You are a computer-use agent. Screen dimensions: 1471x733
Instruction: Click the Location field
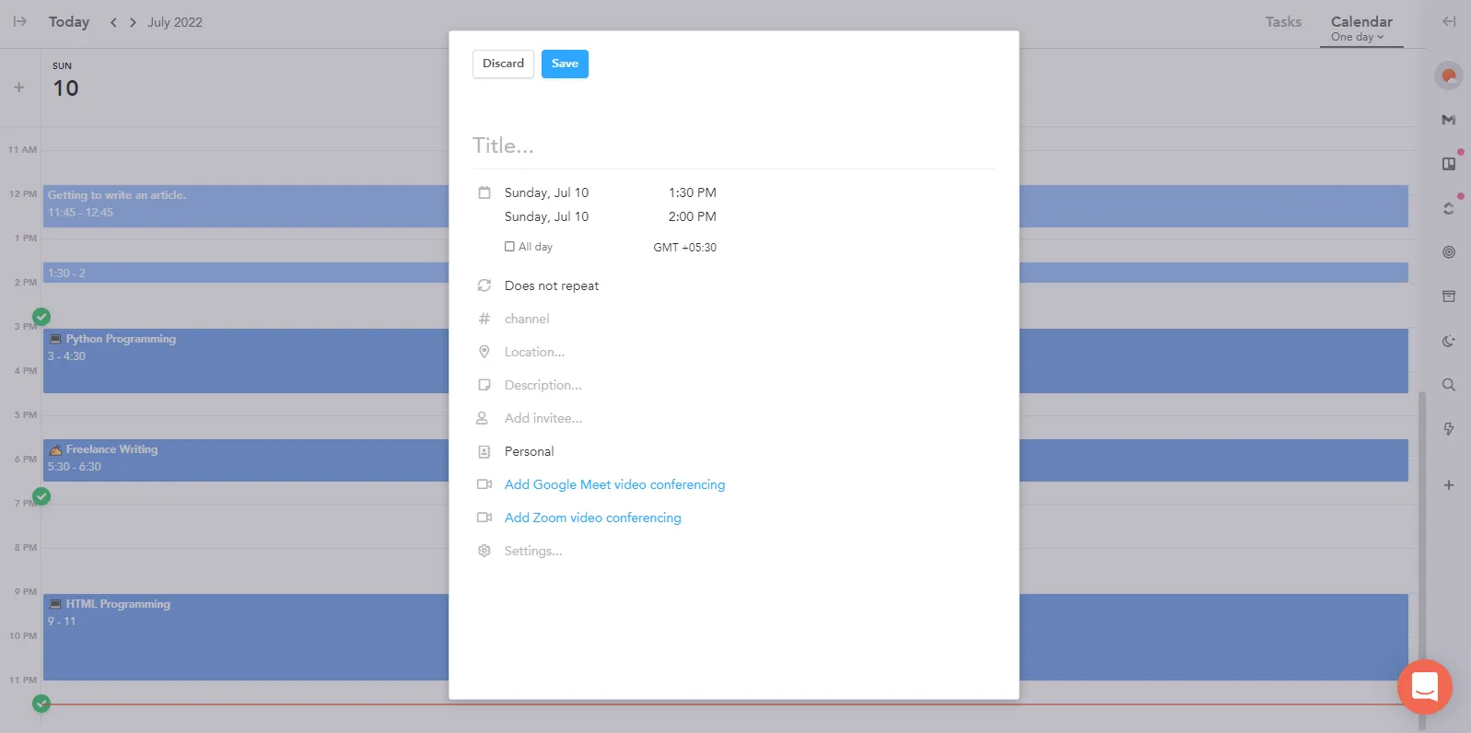[x=534, y=352]
